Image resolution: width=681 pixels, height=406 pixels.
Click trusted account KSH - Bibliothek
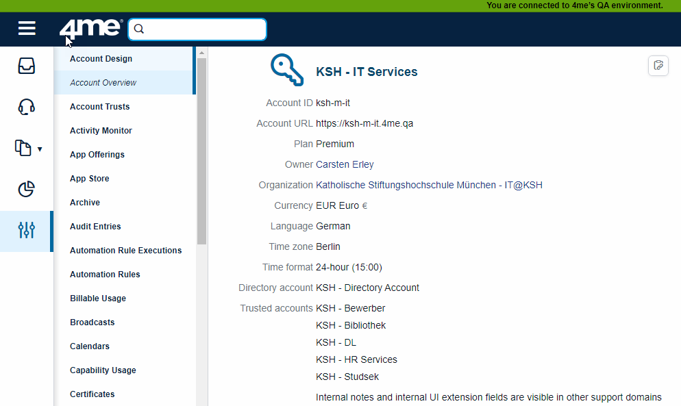351,325
